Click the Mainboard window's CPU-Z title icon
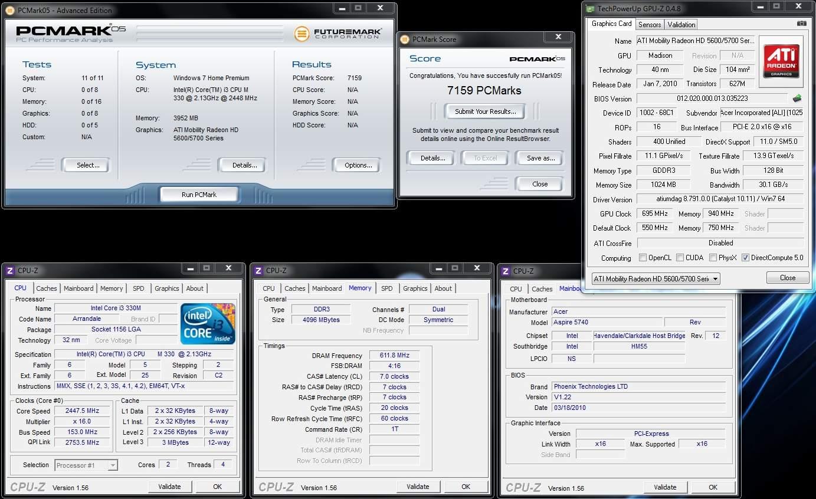 tap(505, 271)
